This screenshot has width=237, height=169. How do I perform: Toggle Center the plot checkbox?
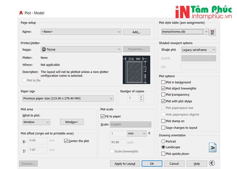(x=66, y=141)
